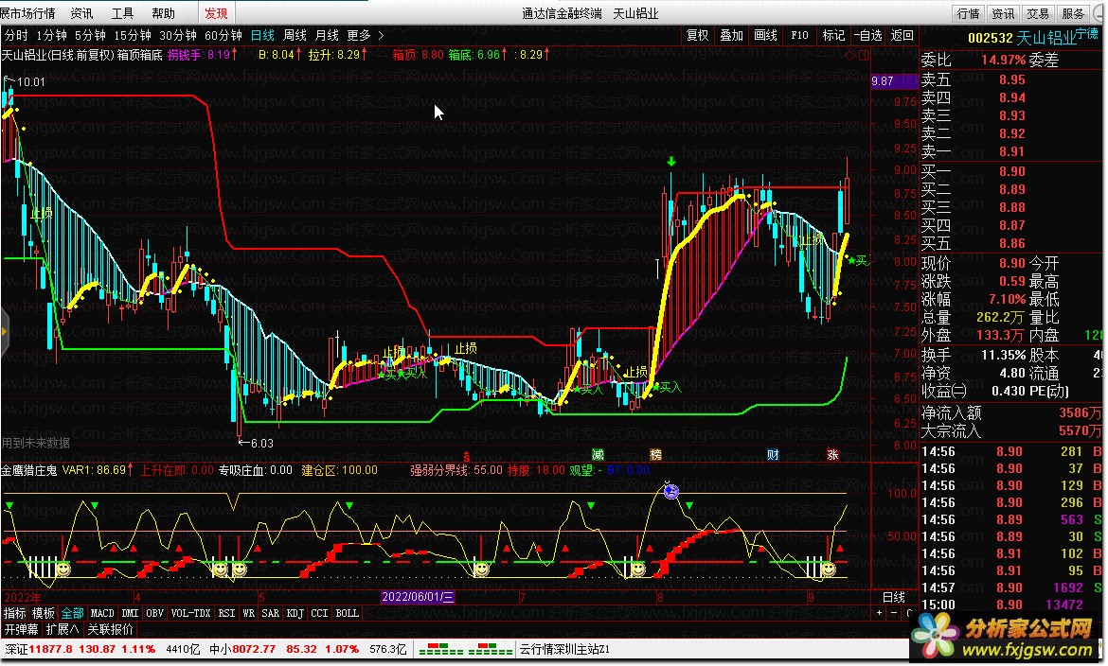This screenshot has width=1108, height=666.
Task: Click the 行情 button at the top right
Action: pos(969,13)
